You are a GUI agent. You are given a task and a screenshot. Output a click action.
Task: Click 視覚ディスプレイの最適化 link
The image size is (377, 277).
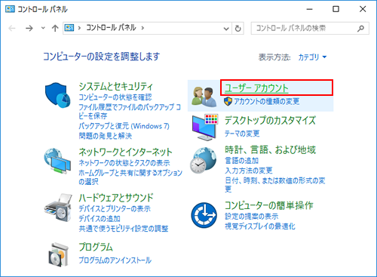pyautogui.click(x=260, y=226)
